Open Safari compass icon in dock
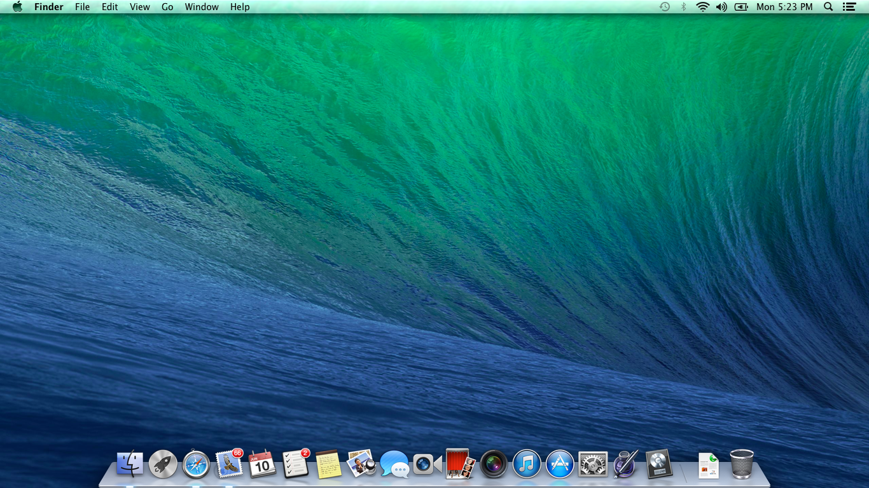Image resolution: width=869 pixels, height=488 pixels. (196, 464)
